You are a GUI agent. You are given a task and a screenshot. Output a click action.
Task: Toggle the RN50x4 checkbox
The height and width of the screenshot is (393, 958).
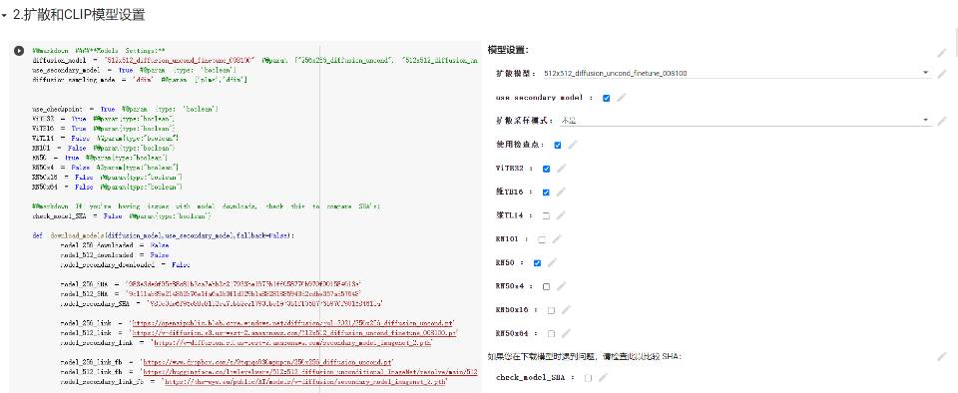pyautogui.click(x=546, y=287)
